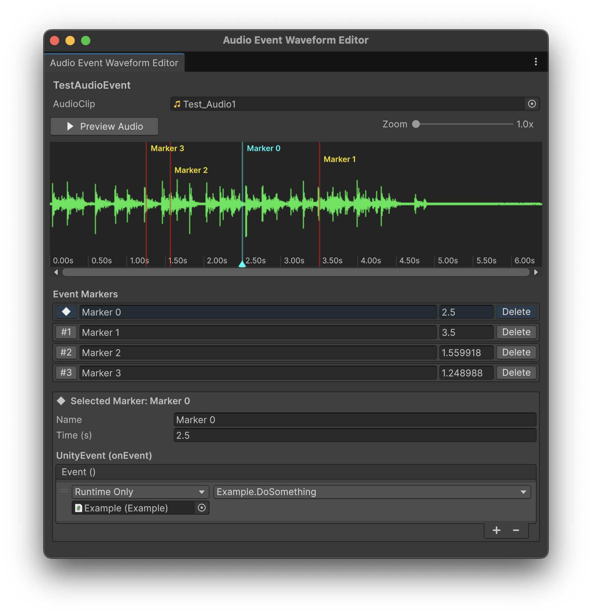Delete Marker 1

click(x=516, y=332)
